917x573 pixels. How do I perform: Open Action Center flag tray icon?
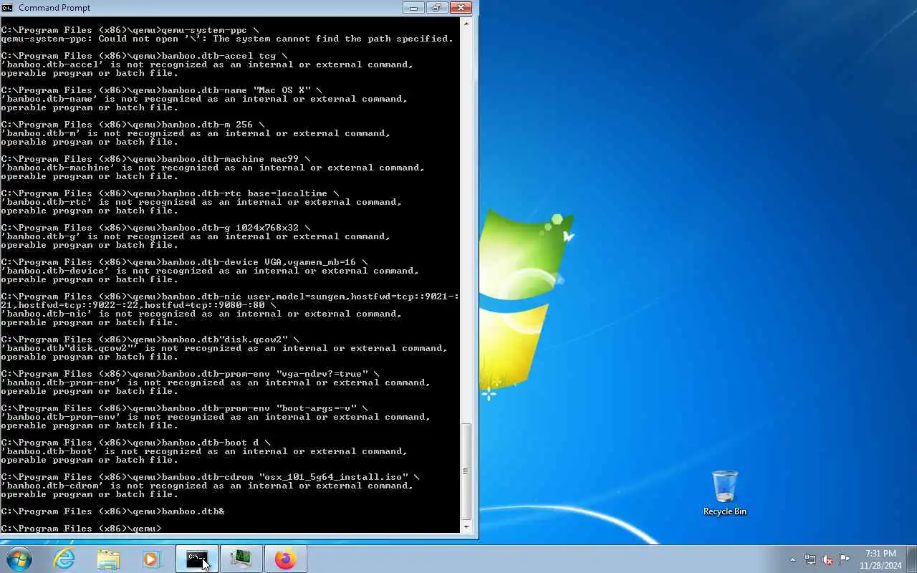pyautogui.click(x=845, y=559)
